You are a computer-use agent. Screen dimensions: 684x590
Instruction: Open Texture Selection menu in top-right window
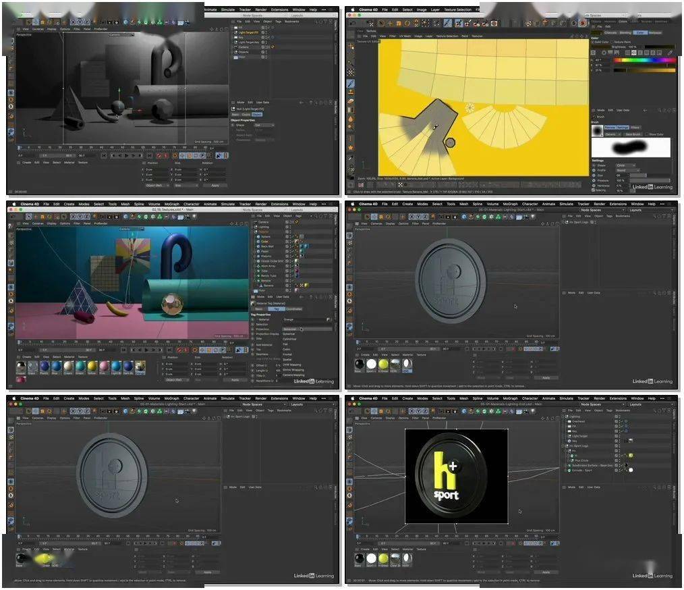[458, 9]
